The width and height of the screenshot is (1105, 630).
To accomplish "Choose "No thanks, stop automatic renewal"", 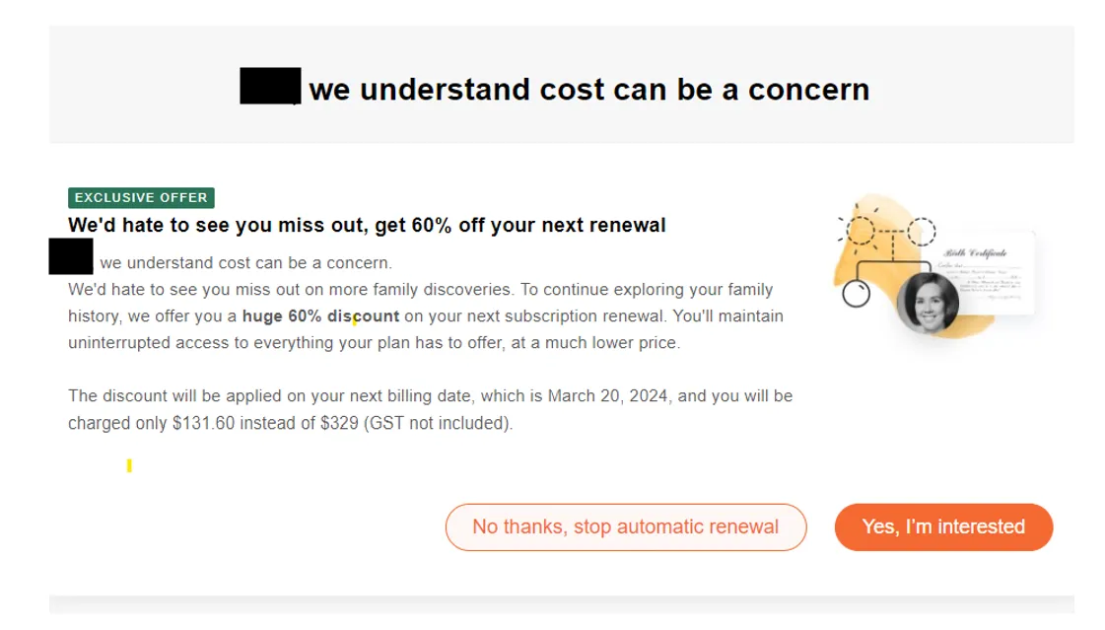I will (625, 526).
